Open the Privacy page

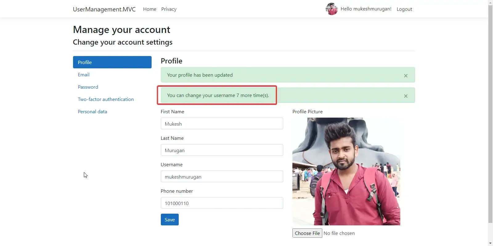[169, 9]
